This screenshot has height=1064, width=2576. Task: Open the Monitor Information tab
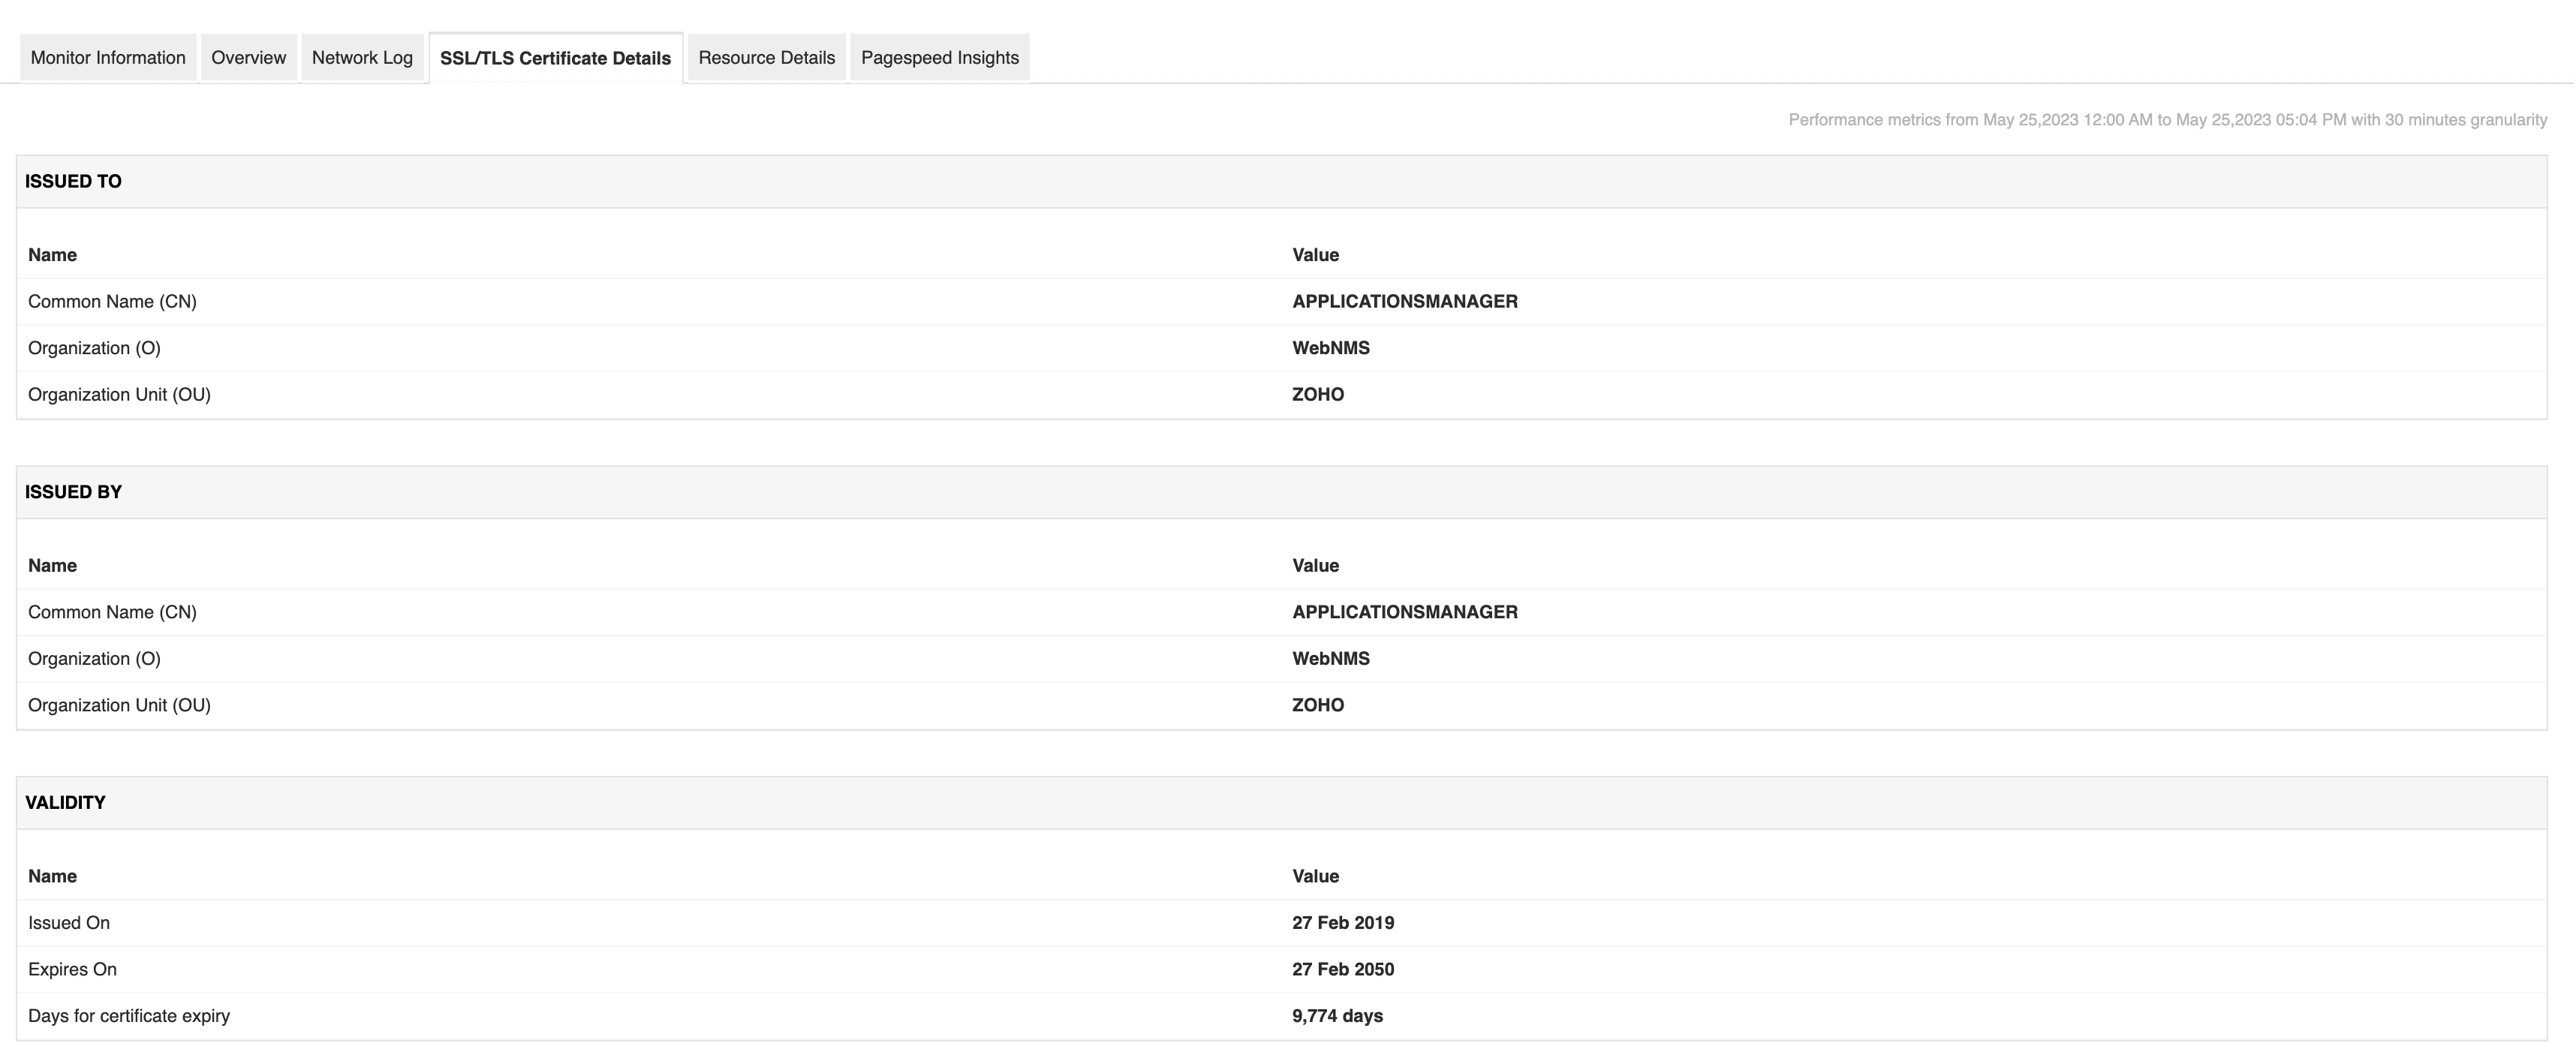pyautogui.click(x=108, y=58)
